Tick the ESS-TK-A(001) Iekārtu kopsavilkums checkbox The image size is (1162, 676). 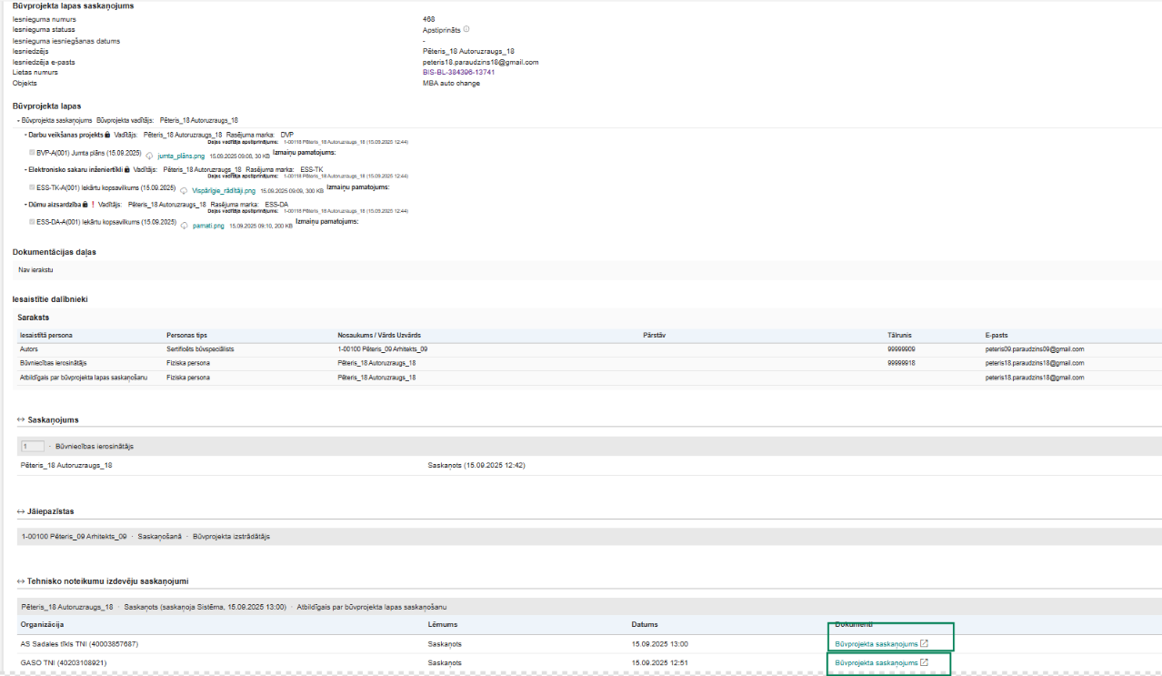pyautogui.click(x=32, y=189)
